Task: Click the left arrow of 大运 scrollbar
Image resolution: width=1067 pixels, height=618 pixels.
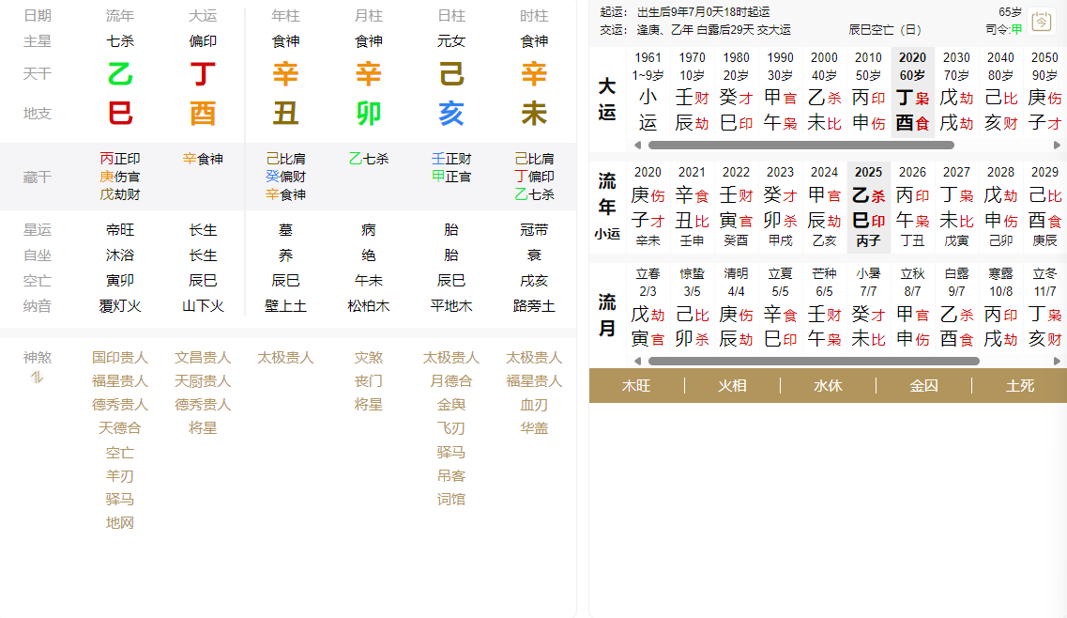Action: coord(638,146)
